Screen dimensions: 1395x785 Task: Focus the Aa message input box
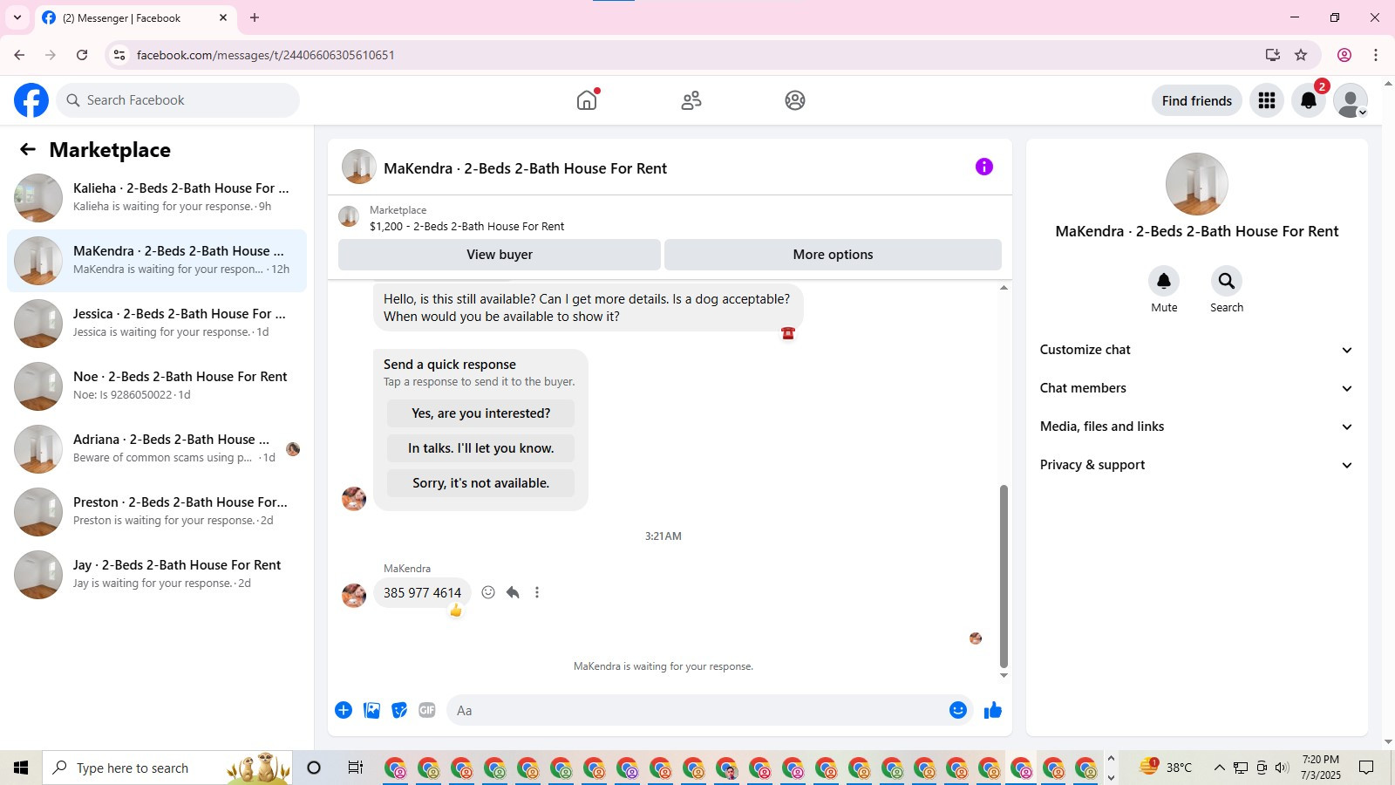[x=697, y=710]
